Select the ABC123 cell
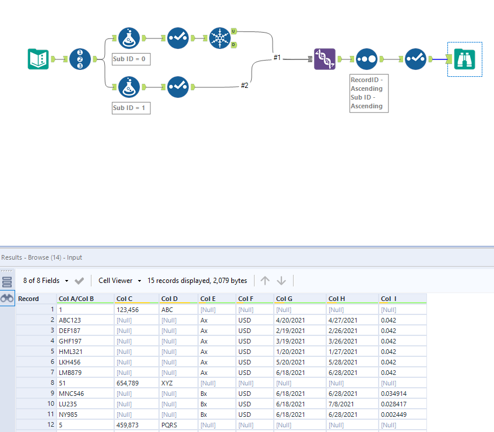Image resolution: width=494 pixels, height=432 pixels. 86,320
